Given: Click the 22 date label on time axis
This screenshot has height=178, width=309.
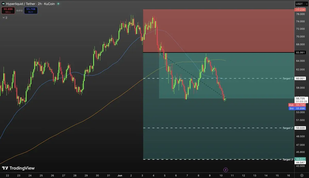Looking at the screenshot, I should [x=7, y=175].
